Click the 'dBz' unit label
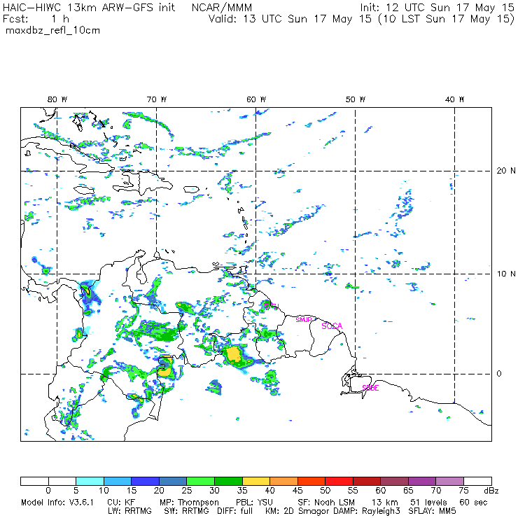The width and height of the screenshot is (518, 518). click(x=491, y=491)
